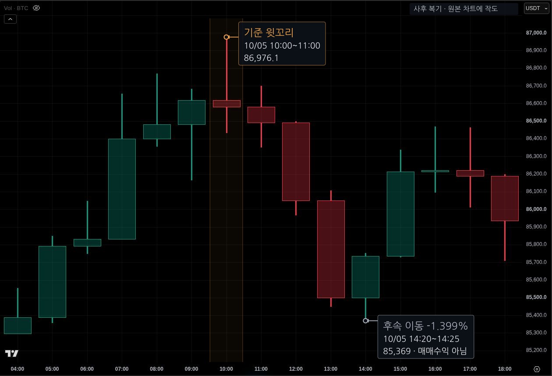Open the USDT currency dropdown

[536, 8]
